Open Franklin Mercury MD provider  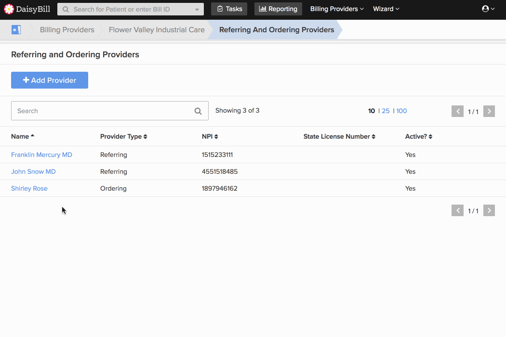[41, 155]
